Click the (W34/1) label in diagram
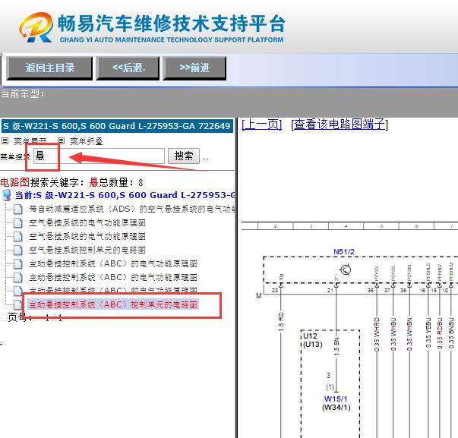This screenshot has height=438, width=458. pos(336,408)
